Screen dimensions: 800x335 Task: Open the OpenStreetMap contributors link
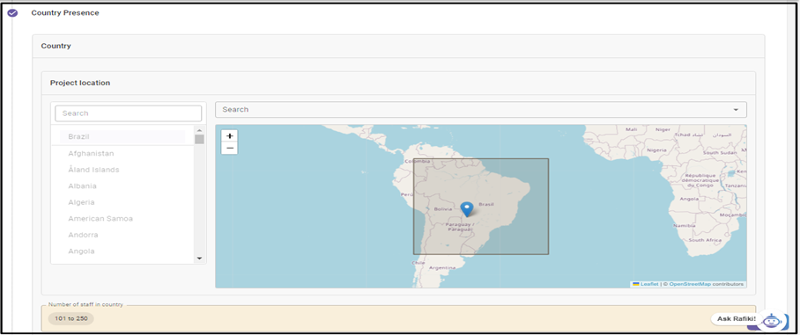(690, 284)
